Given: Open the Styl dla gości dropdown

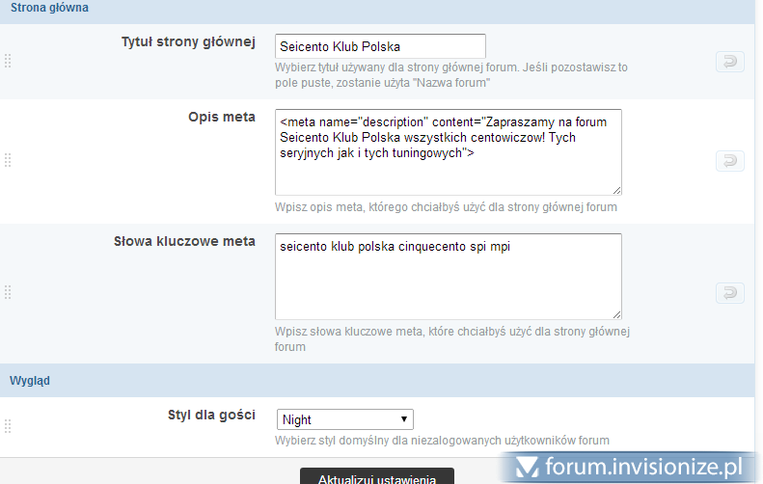Looking at the screenshot, I should pos(344,419).
